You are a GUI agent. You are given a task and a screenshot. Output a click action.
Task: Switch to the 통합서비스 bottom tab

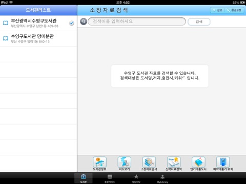pos(110,178)
